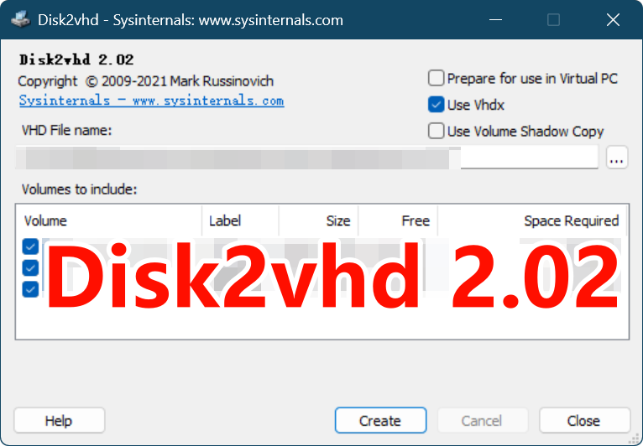
Task: Sort by the Space Required column header
Action: pyautogui.click(x=532, y=220)
